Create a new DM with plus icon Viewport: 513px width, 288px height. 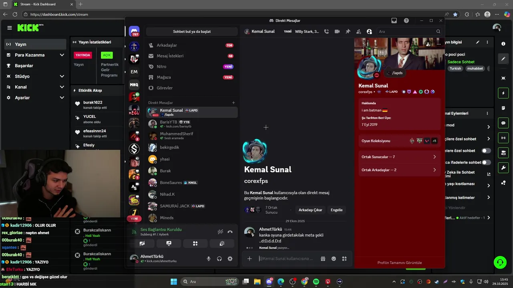click(234, 103)
